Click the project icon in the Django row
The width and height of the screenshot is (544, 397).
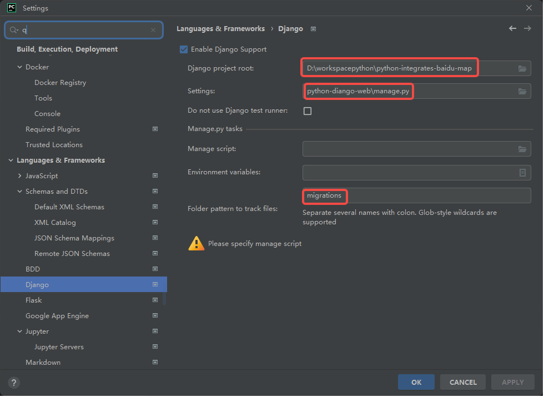[x=155, y=284]
